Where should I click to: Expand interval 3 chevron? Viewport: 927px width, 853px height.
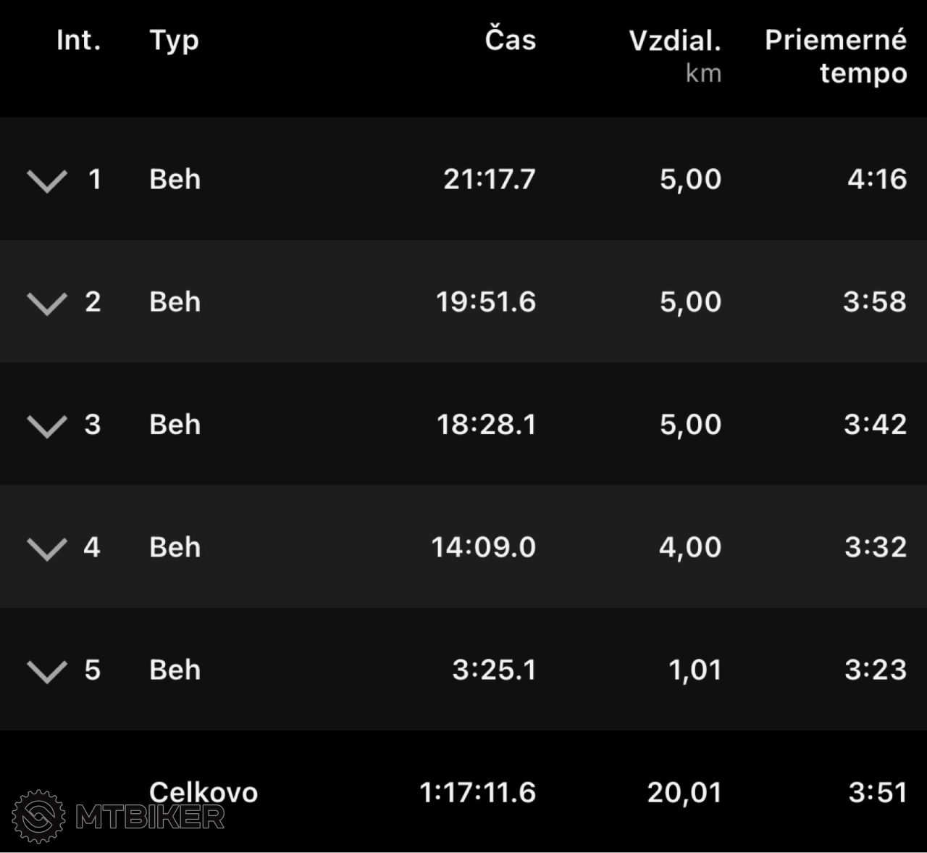(47, 426)
